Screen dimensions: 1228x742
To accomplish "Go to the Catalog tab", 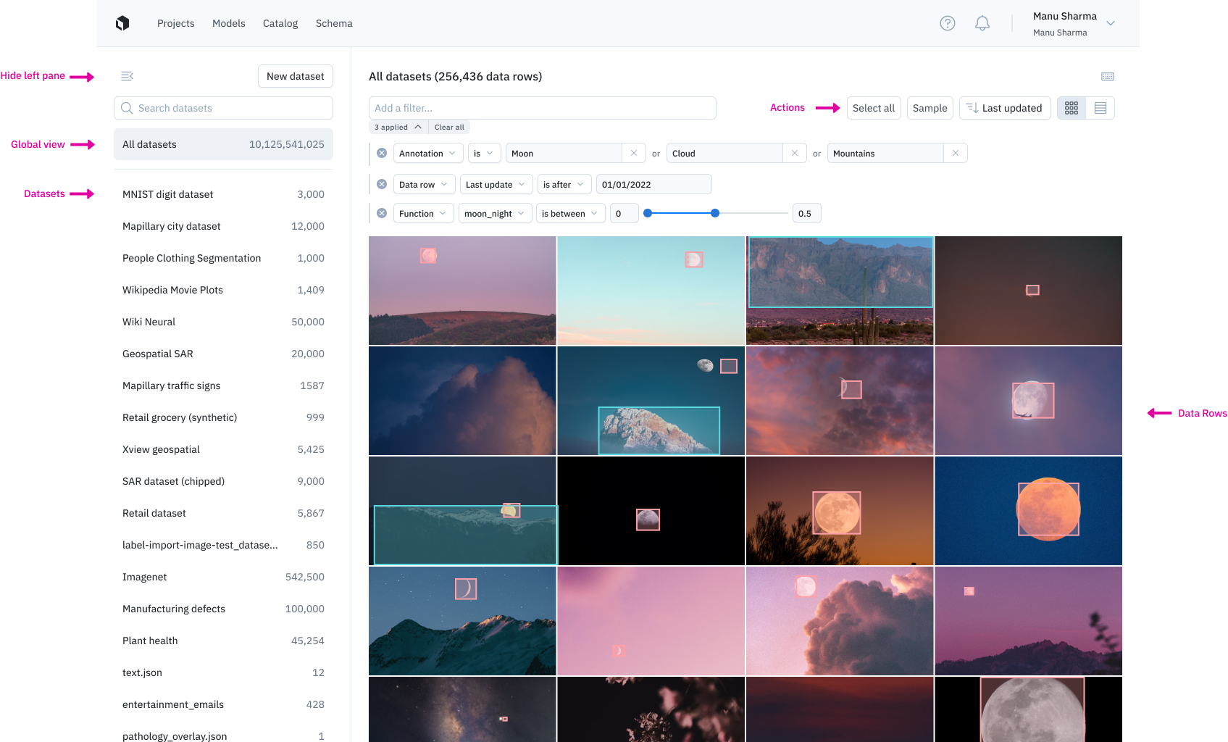I will [x=280, y=23].
